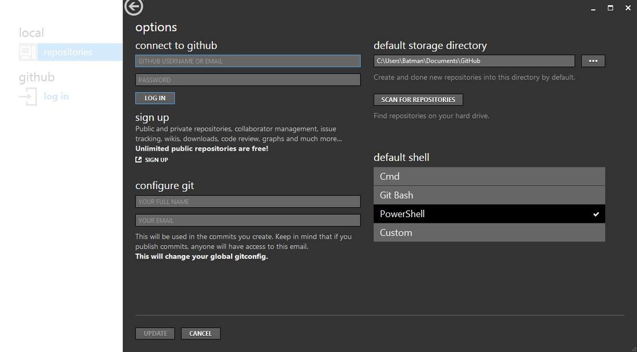
Task: Select log in under github sidebar
Action: coord(56,96)
